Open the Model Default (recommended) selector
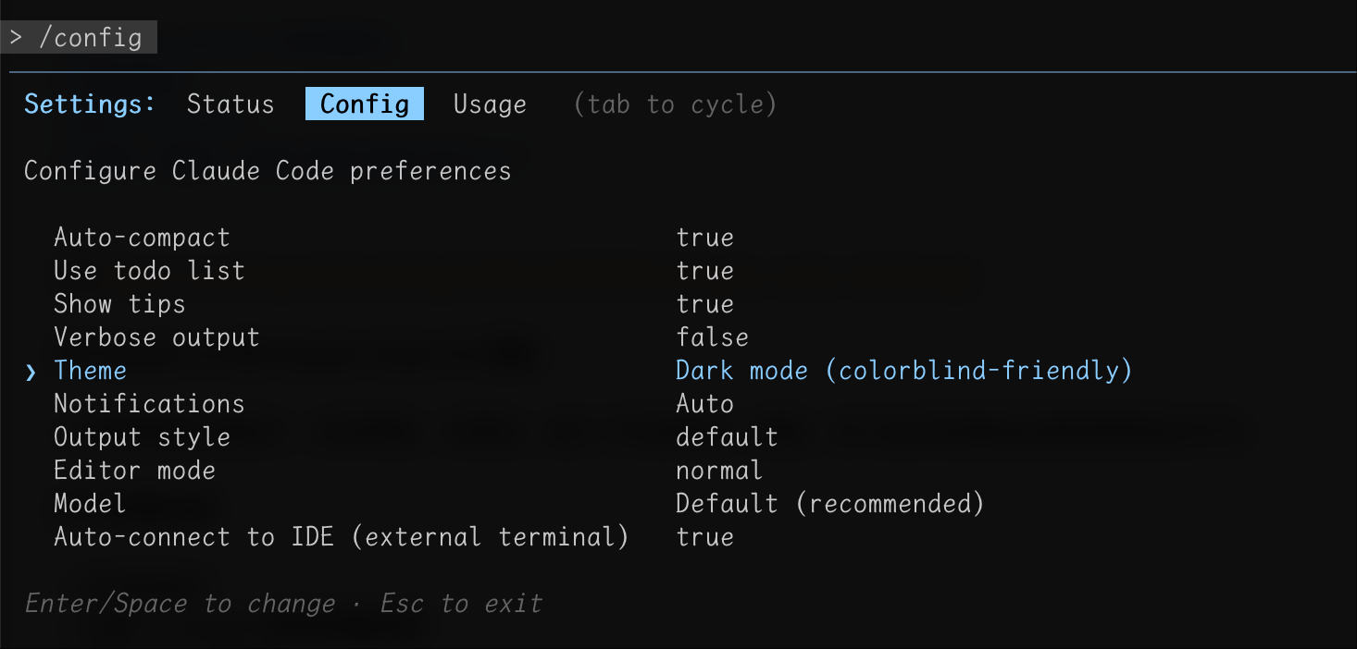Screen dimensions: 1357x649 829,504
